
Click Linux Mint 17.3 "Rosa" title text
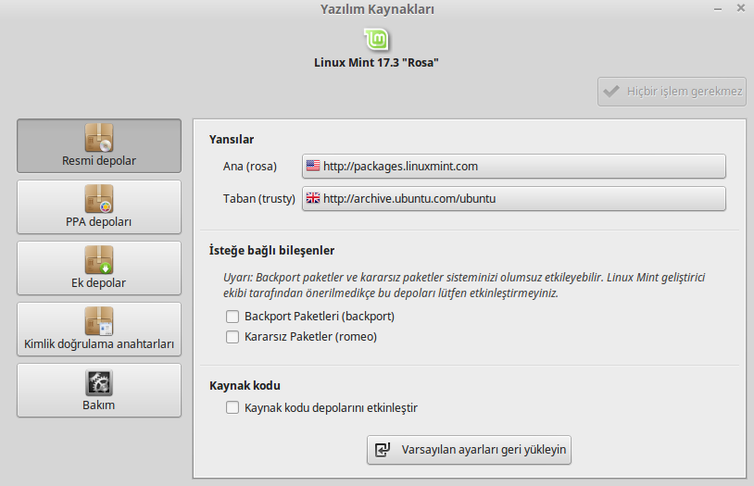pos(376,63)
